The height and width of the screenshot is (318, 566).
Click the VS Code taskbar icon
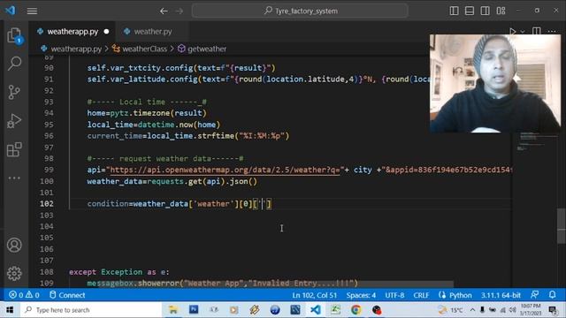pos(315,310)
